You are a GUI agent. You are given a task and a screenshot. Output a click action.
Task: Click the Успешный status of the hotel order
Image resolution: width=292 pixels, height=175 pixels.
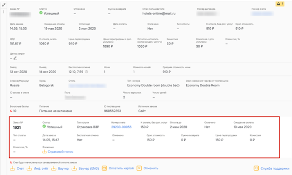(51, 13)
